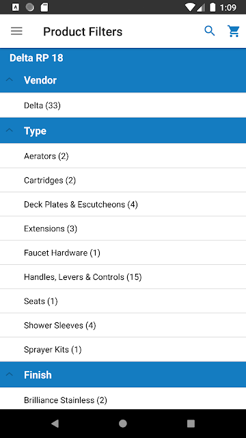The width and height of the screenshot is (246, 438).
Task: Tap the Android home button
Action: [x=123, y=424]
